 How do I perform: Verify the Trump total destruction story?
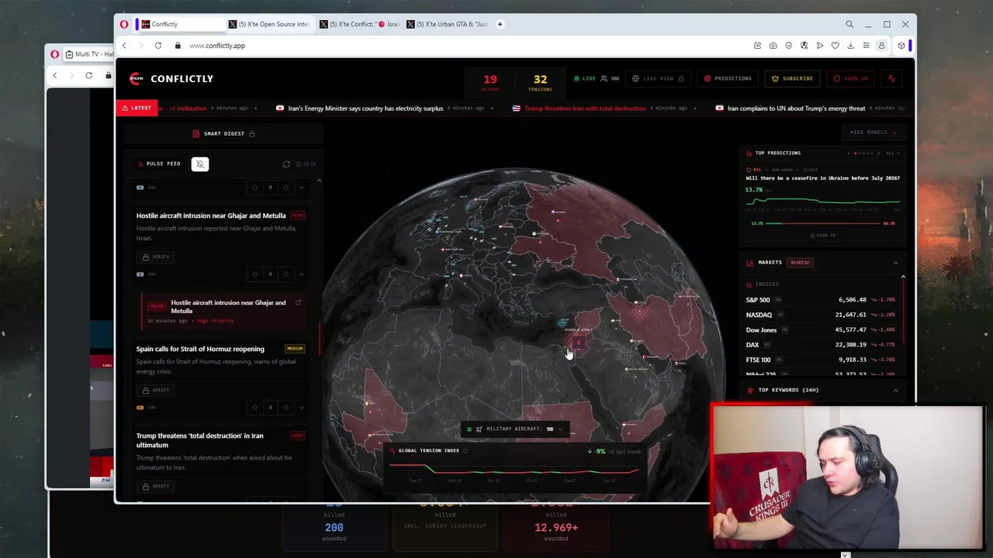pos(155,486)
